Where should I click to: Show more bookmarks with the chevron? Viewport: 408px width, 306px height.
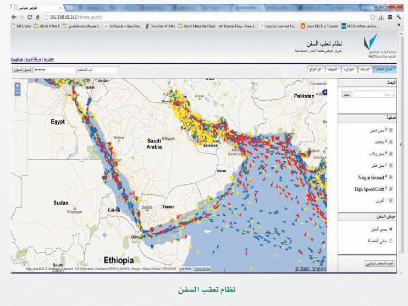[x=399, y=25]
